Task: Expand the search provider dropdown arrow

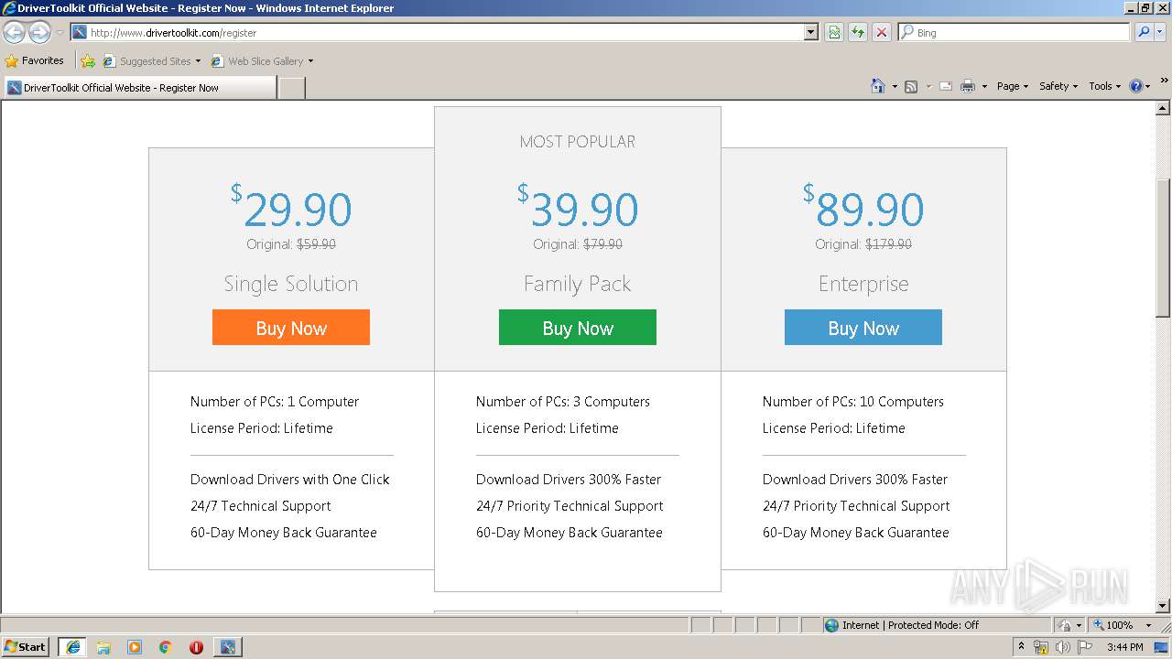Action: 1162,32
